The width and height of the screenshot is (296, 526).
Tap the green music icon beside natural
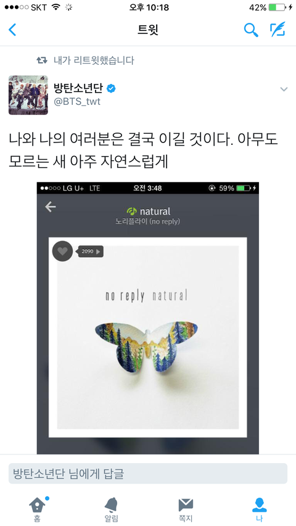132,212
